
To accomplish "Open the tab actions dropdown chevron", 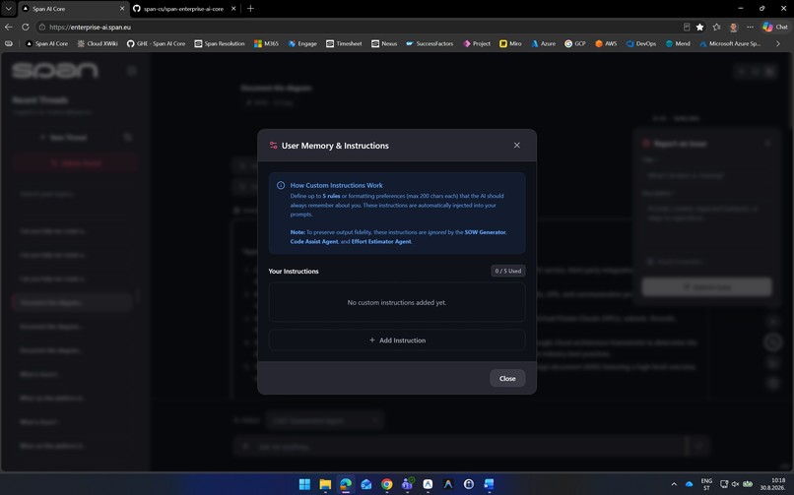I will [x=9, y=9].
